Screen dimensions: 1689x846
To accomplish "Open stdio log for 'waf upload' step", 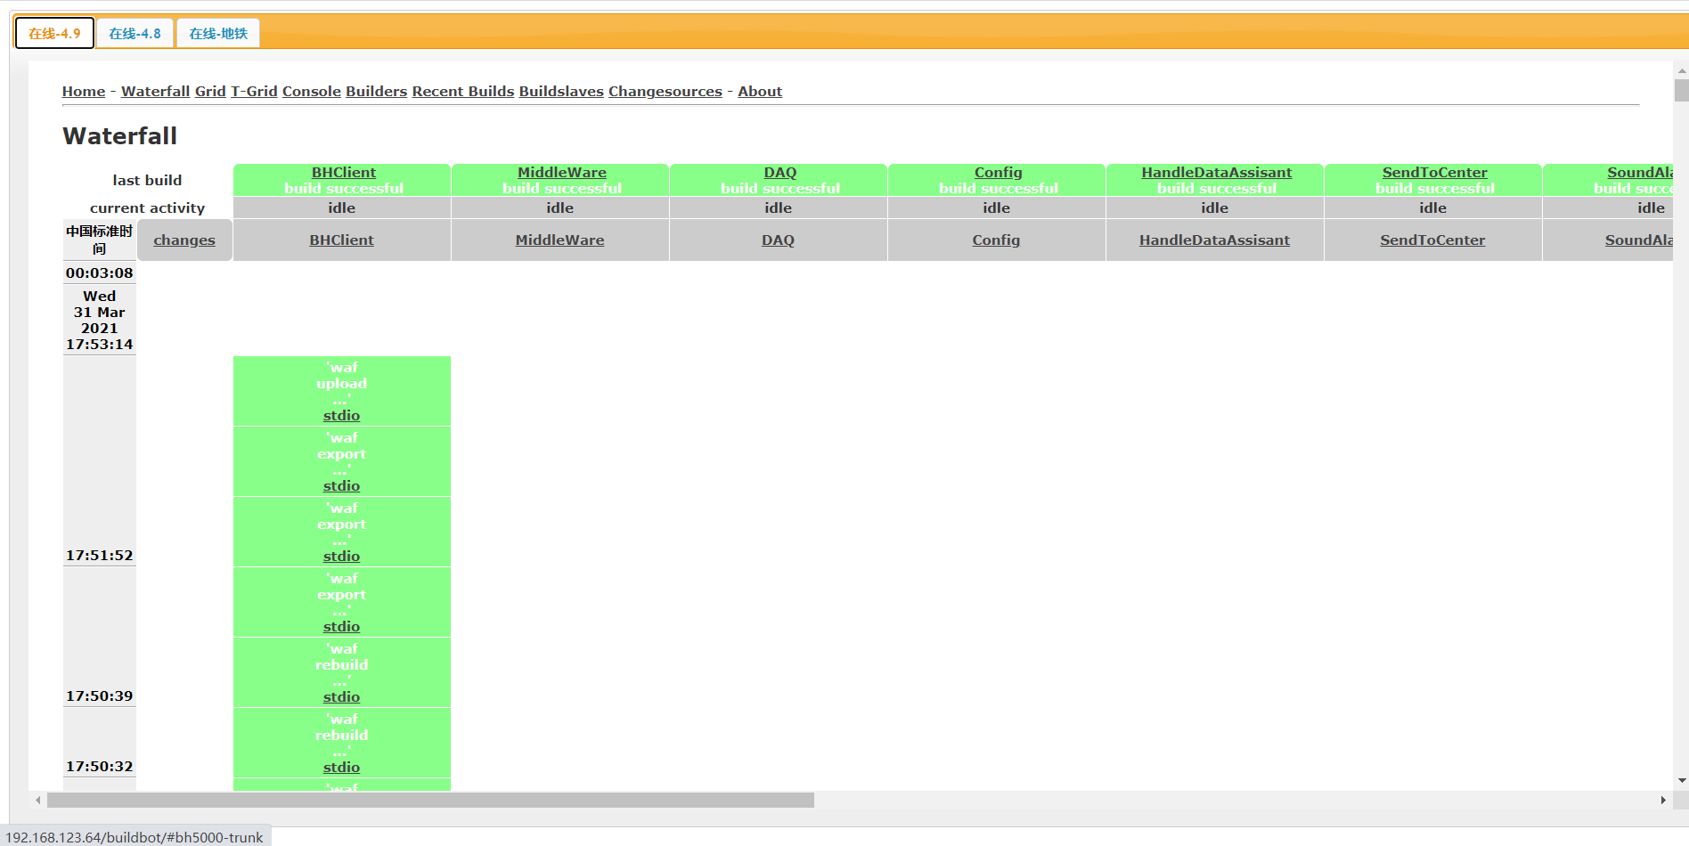I will coord(341,416).
